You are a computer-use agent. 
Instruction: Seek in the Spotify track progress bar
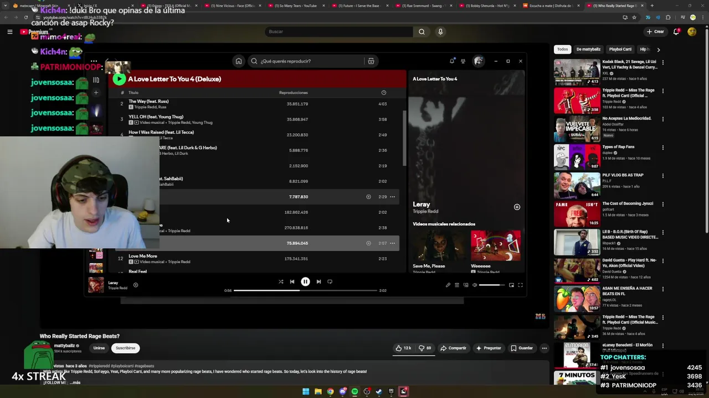(305, 290)
